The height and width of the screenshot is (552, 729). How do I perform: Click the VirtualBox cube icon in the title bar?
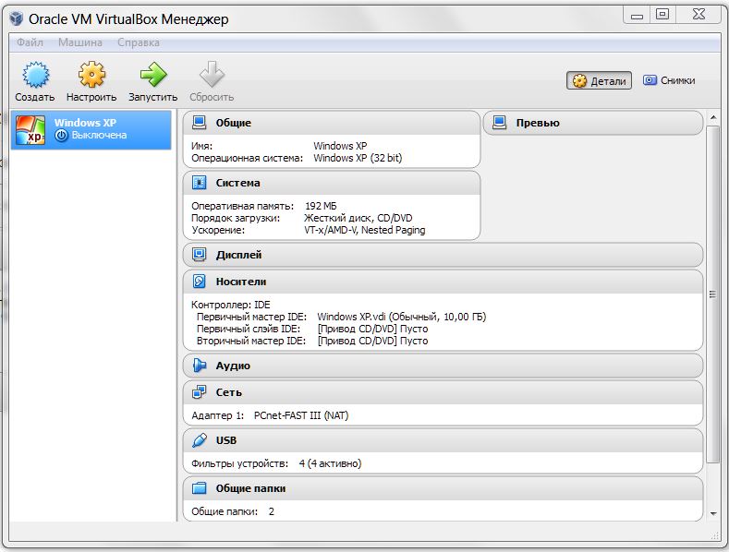[x=17, y=18]
